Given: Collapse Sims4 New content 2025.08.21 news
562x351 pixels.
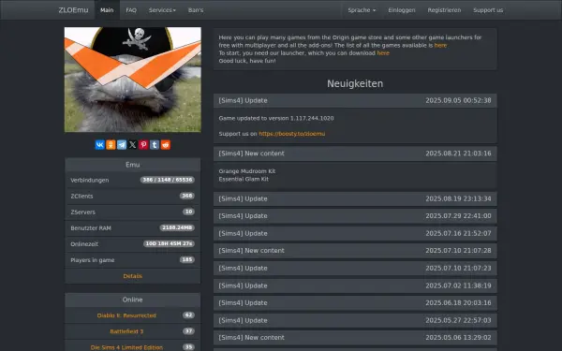Looking at the screenshot, I should pos(355,154).
